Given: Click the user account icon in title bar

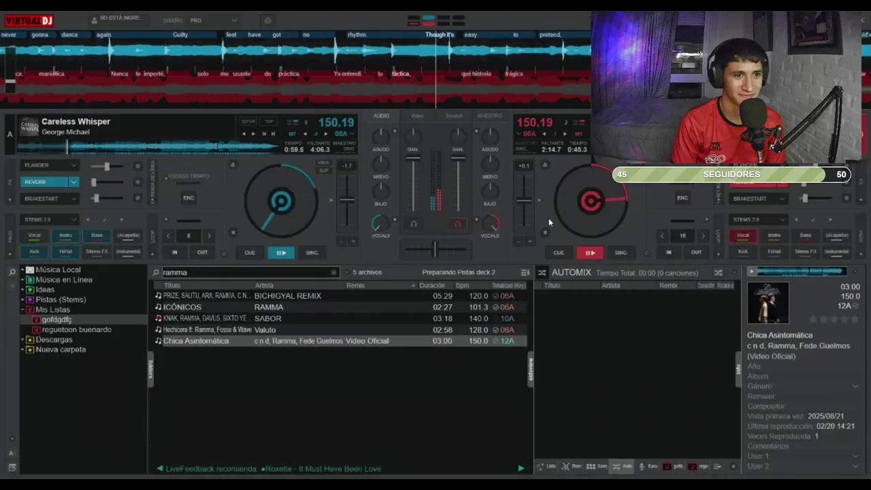Looking at the screenshot, I should [94, 20].
